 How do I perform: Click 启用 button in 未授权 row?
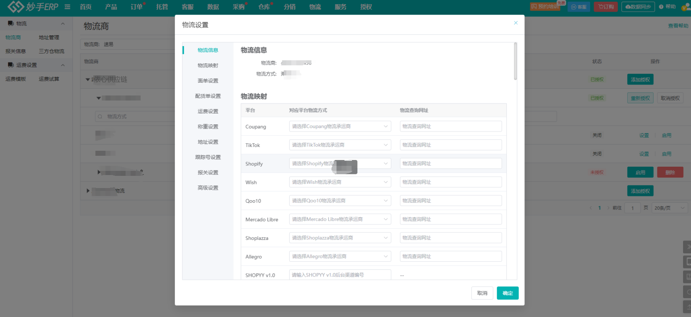pos(640,172)
